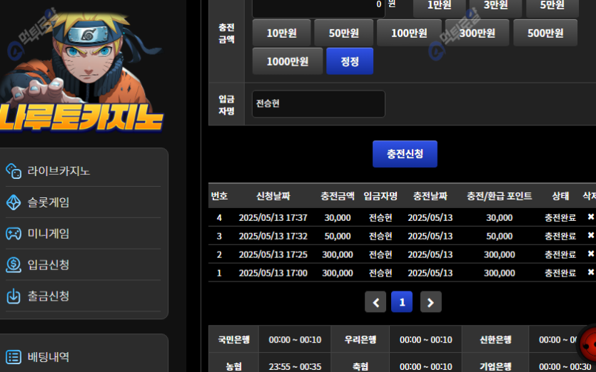Click the 축협 bank cell
The image size is (596, 372).
360,364
